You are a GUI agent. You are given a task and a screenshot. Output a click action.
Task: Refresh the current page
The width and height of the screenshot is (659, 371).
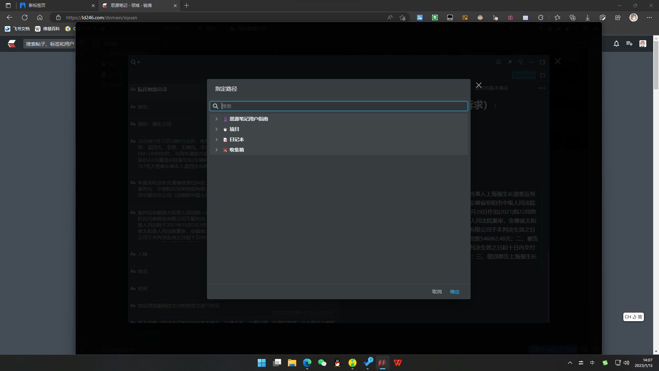tap(25, 18)
